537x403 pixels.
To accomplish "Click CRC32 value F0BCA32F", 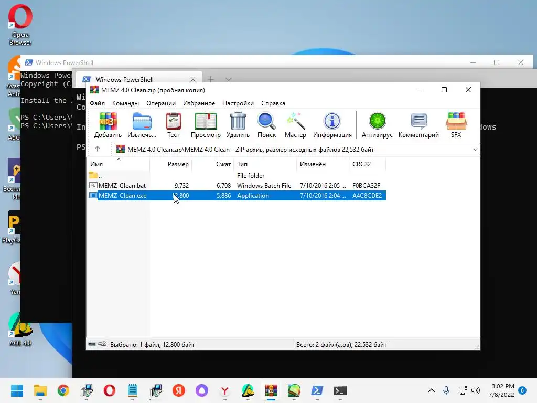I will click(366, 185).
